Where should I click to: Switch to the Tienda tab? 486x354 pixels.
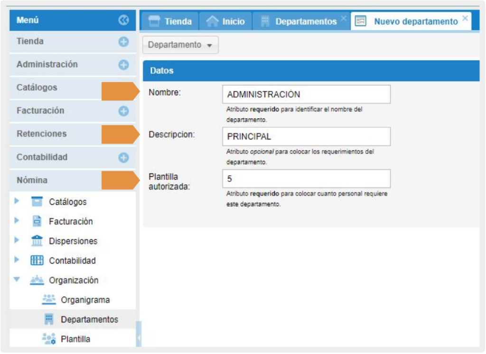click(x=170, y=21)
